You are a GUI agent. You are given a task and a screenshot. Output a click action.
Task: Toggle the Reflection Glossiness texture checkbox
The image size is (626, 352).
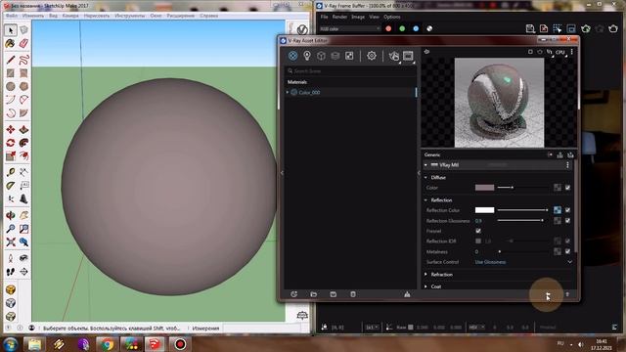[x=567, y=220]
